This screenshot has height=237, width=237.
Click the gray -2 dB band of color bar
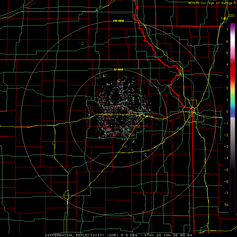coord(233,135)
